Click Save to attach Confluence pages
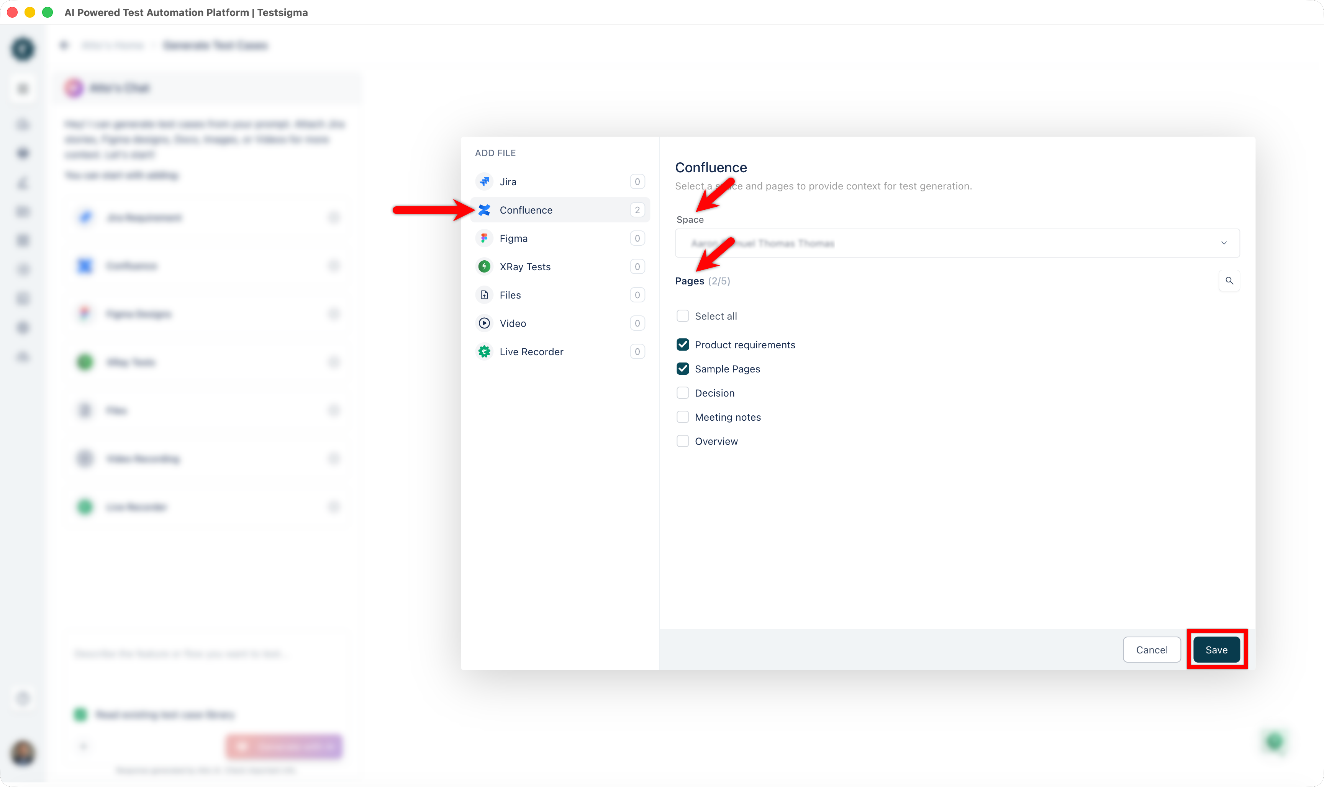 tap(1216, 650)
